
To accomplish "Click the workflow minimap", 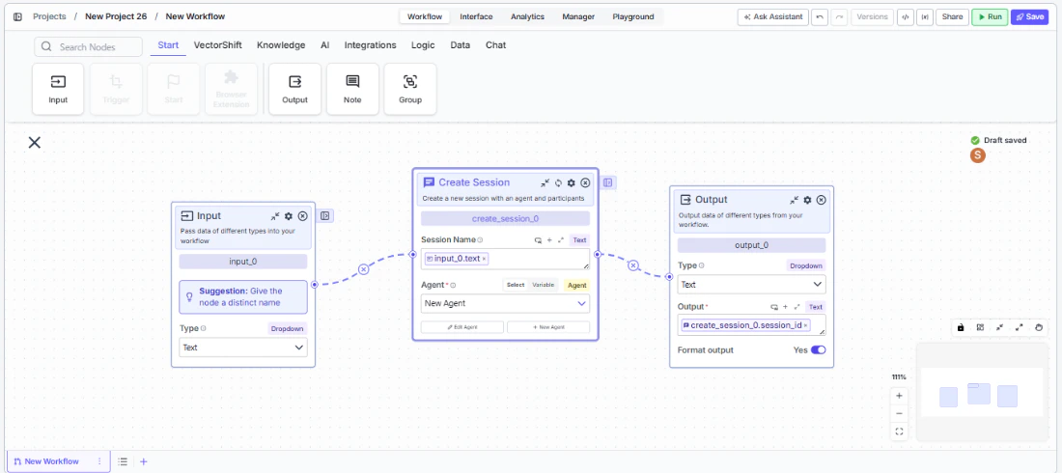I will (982, 392).
